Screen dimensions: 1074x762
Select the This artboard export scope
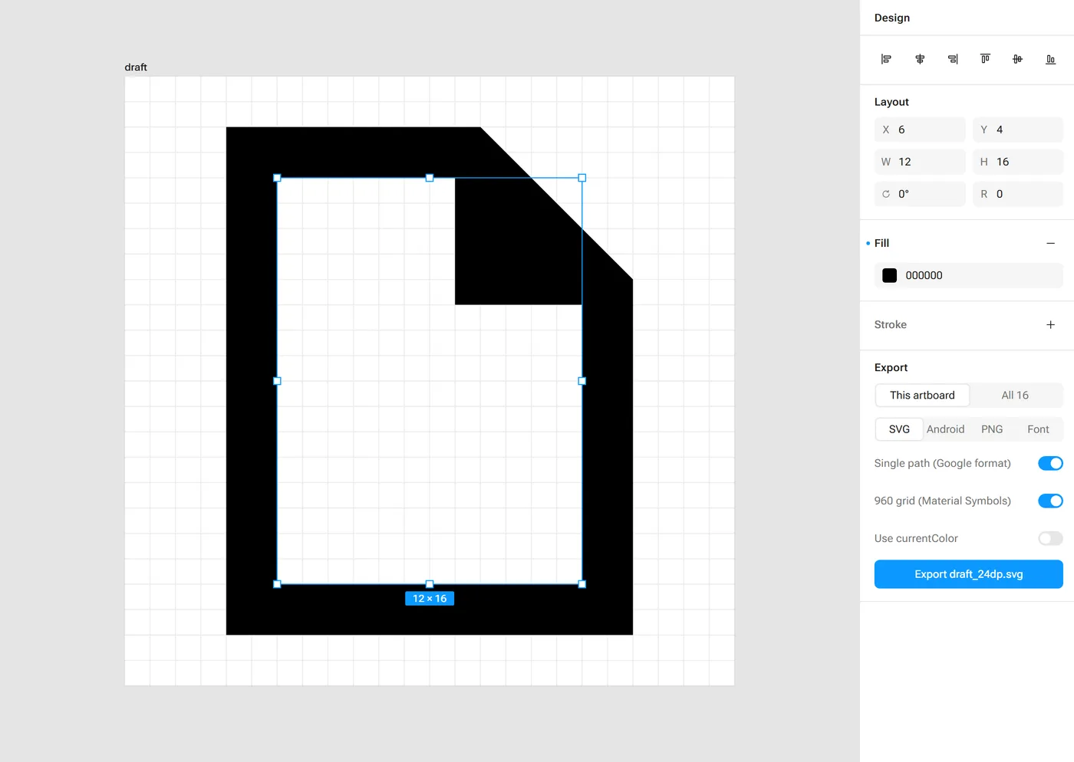[922, 396]
